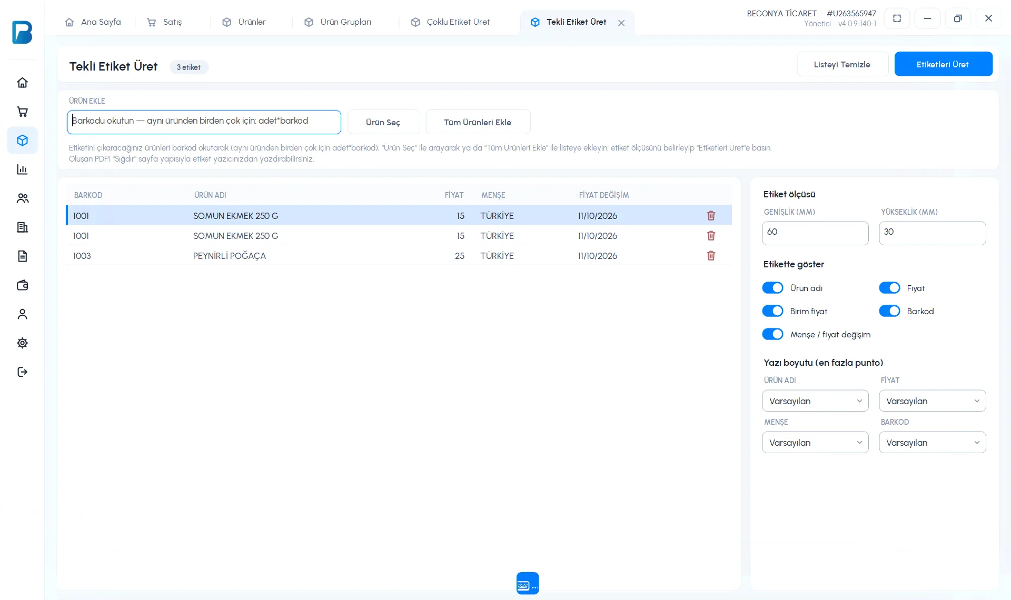
Task: Open the single user icon in sidebar
Action: [22, 314]
